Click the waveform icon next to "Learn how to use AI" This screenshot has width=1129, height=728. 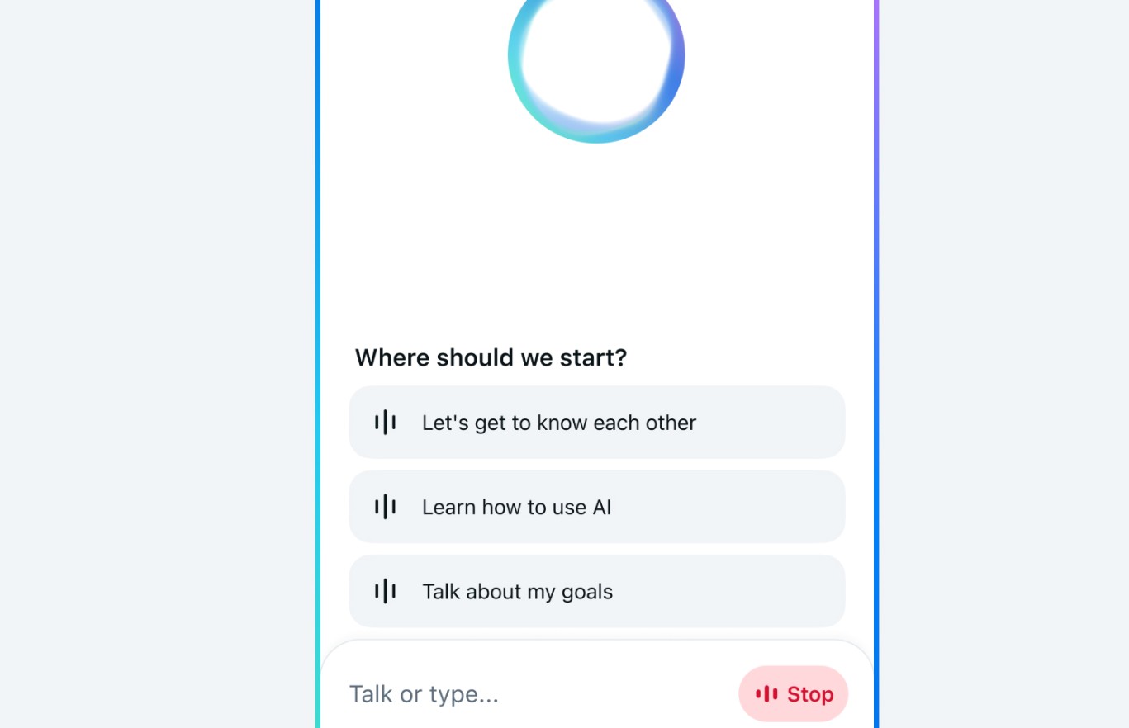[385, 507]
